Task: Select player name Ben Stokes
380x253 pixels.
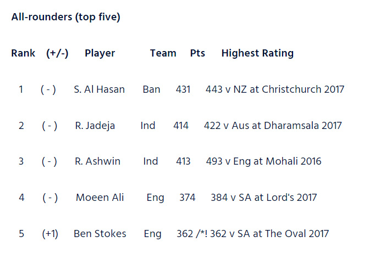Action: coord(100,234)
